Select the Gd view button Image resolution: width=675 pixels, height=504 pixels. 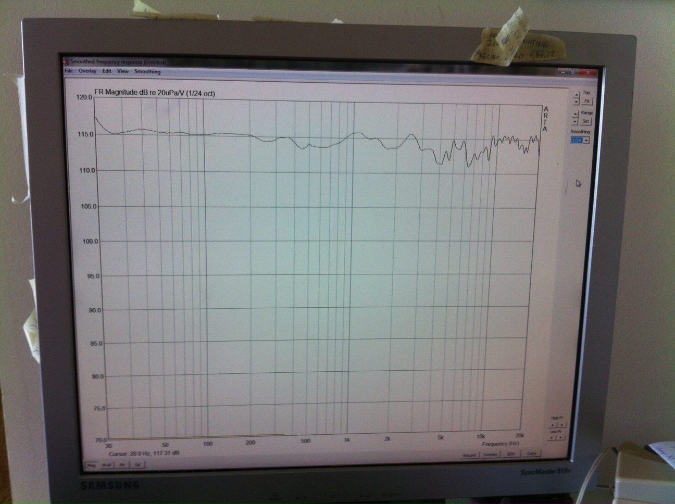coord(137,464)
